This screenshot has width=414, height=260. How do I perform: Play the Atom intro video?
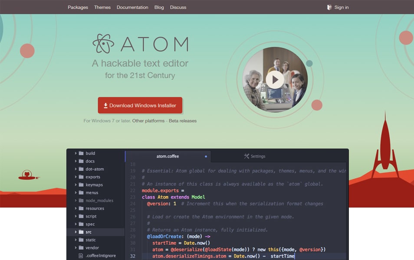275,79
